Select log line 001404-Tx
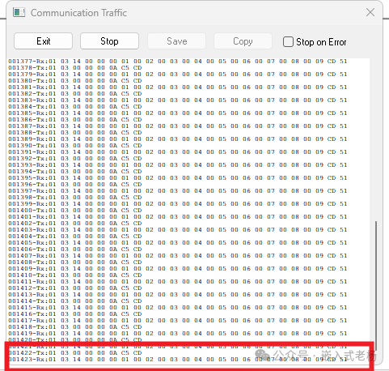Viewport: 389px width, 371px height. [75, 237]
